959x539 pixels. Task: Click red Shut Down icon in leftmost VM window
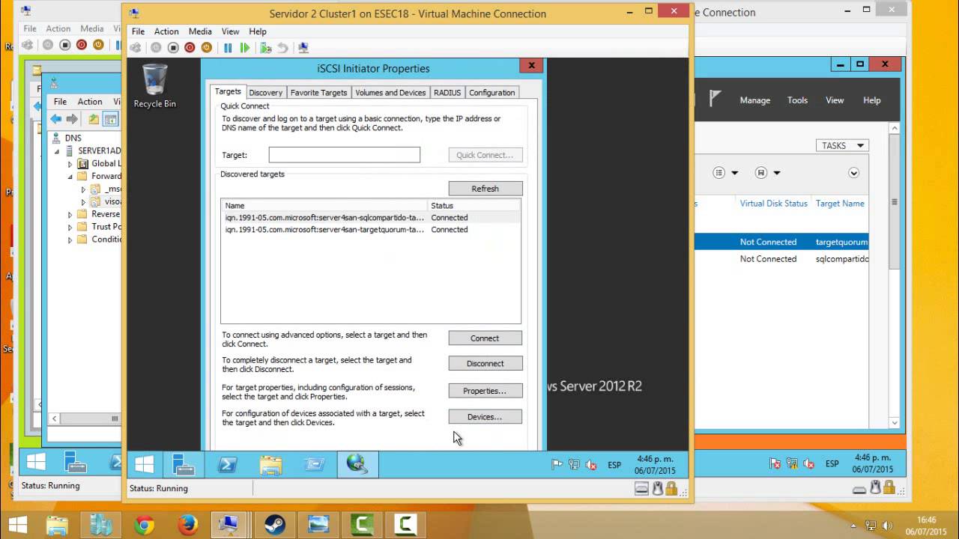point(82,45)
